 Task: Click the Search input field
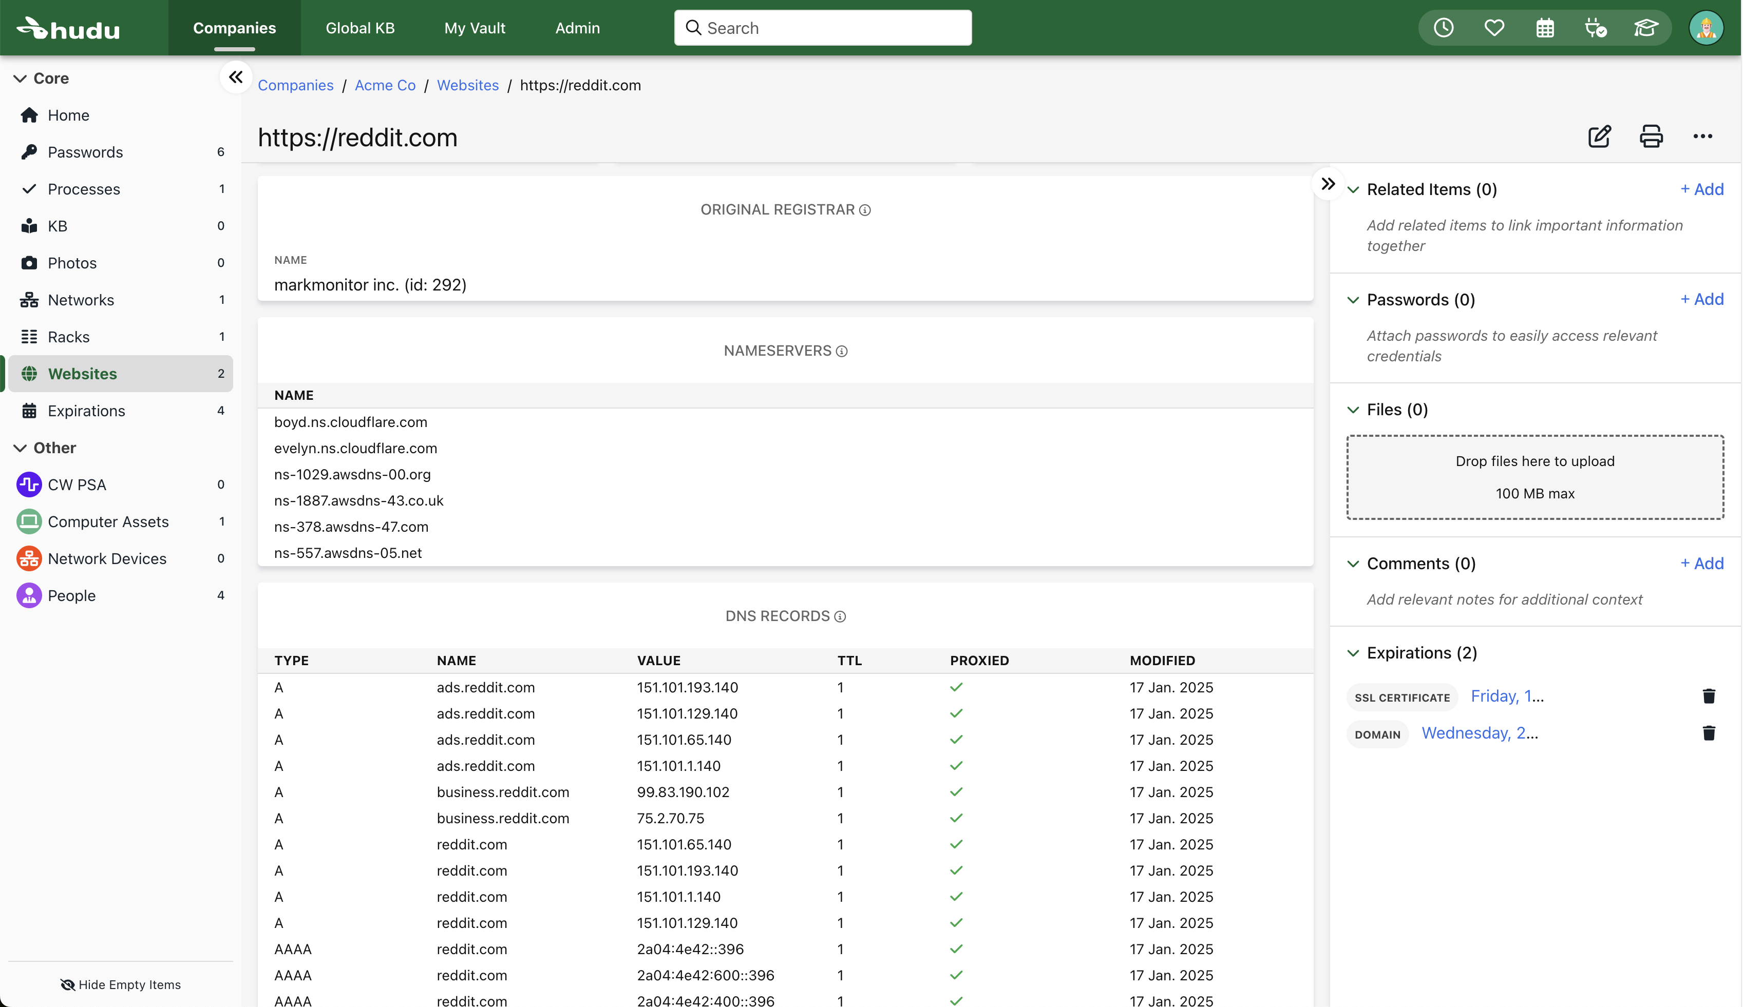(823, 28)
